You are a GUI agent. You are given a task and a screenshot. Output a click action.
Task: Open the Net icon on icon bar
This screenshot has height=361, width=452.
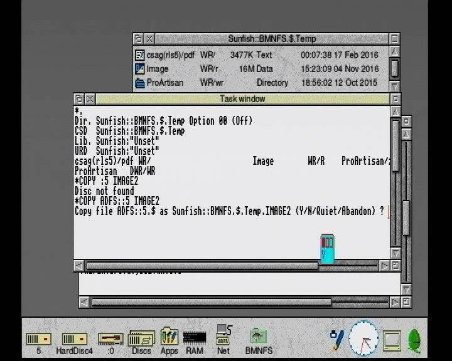point(223,336)
